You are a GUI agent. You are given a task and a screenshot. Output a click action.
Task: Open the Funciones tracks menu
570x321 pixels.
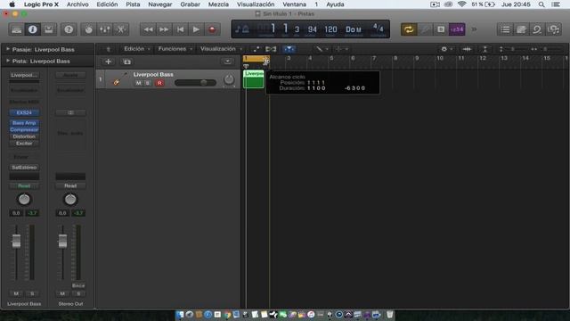click(x=175, y=49)
